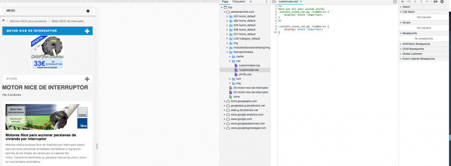Close the customuser.css editor tab
This screenshot has height=166, width=451.
point(301,2)
